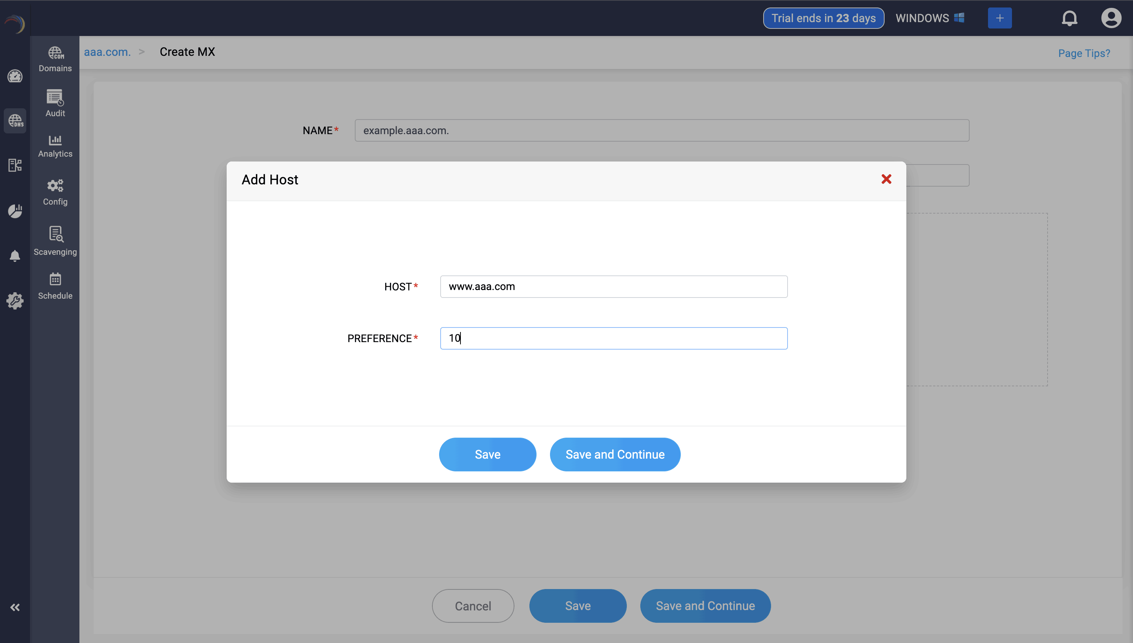The image size is (1133, 643).
Task: Click the PREFERENCE input field
Action: 613,338
